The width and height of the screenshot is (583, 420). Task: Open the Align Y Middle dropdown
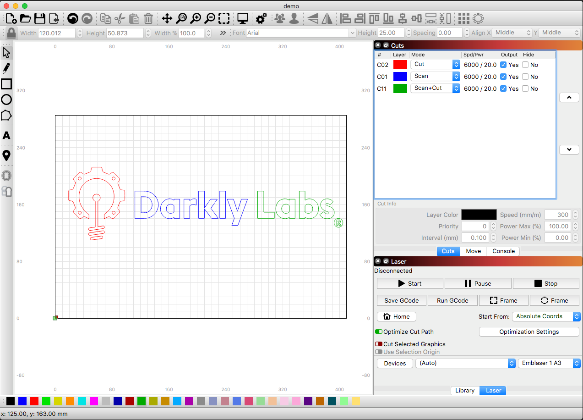point(560,33)
